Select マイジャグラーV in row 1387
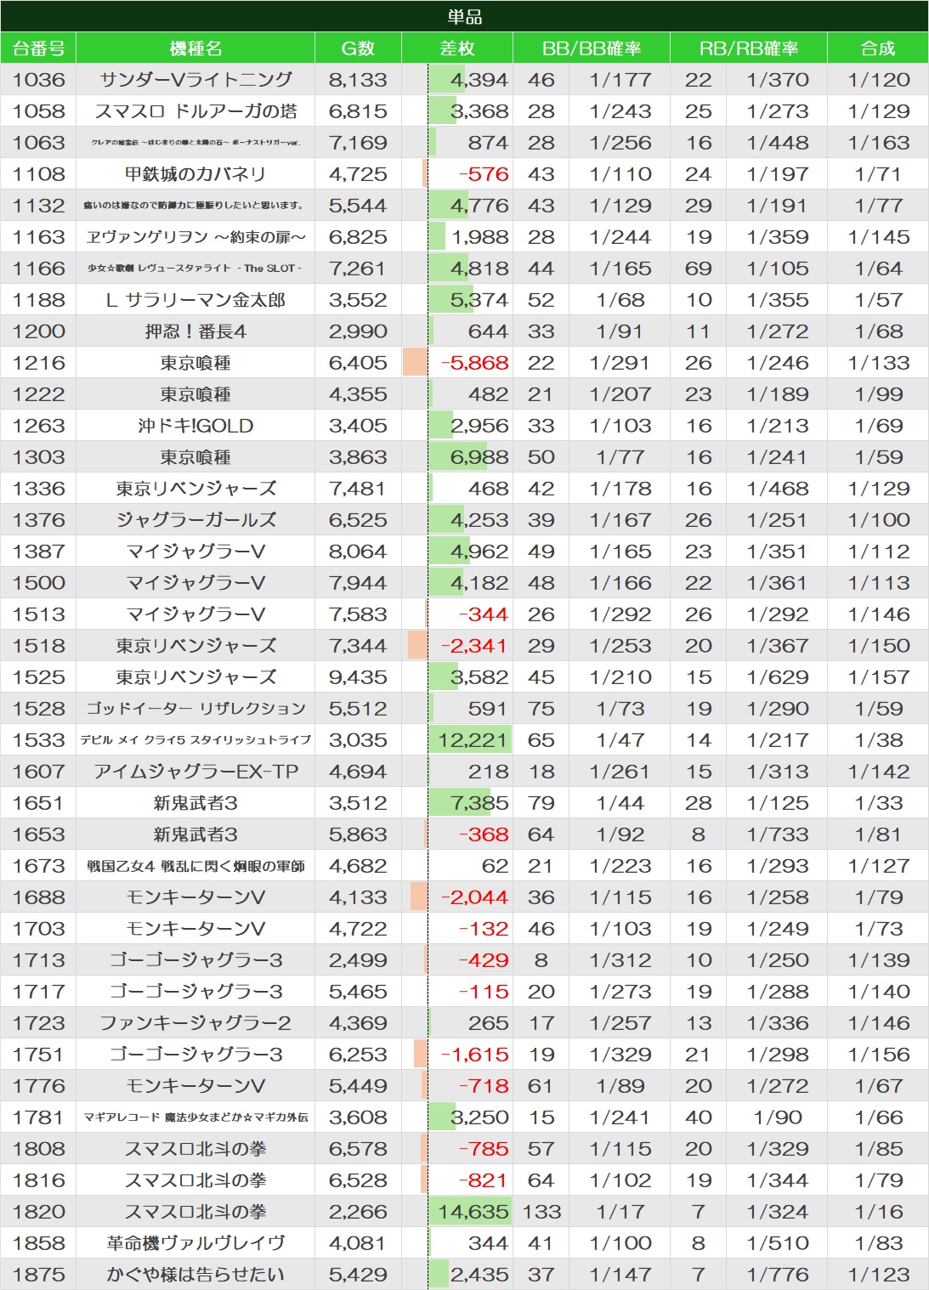 click(195, 552)
